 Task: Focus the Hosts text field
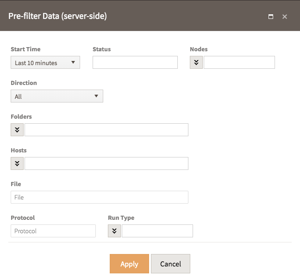(106, 163)
